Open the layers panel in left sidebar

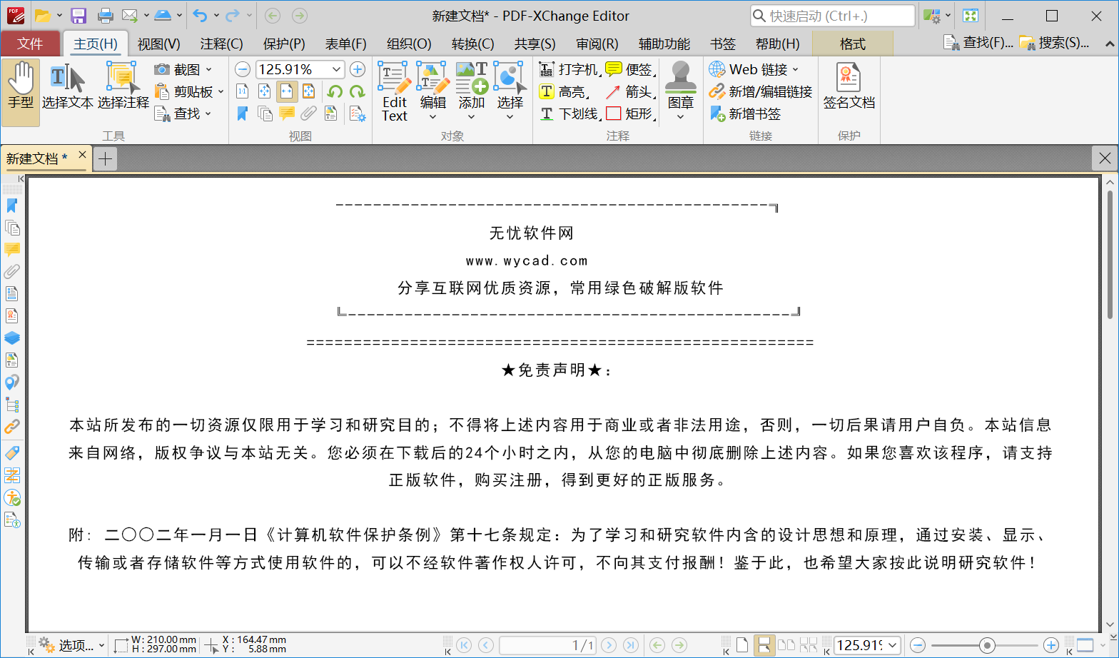(x=12, y=338)
